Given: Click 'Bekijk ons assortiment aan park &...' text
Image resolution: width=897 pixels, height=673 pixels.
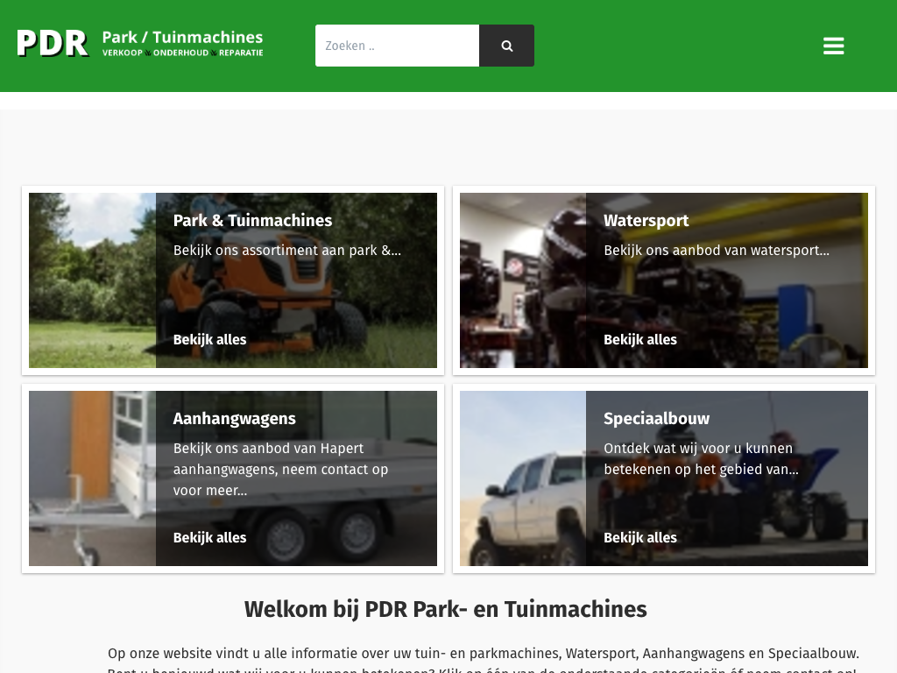Looking at the screenshot, I should pos(287,250).
